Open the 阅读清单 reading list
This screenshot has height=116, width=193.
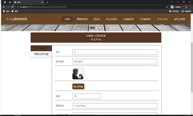[x=186, y=11]
